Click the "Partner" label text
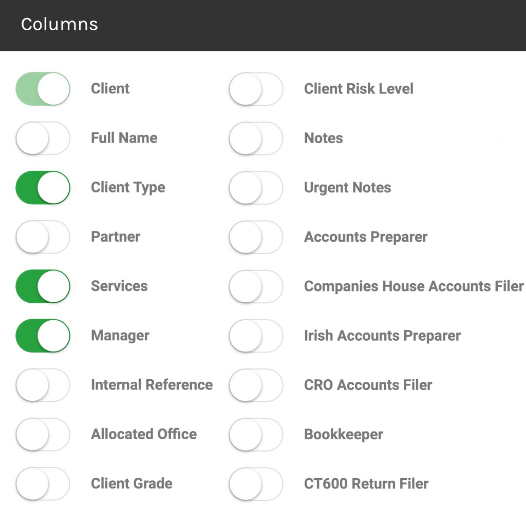The width and height of the screenshot is (526, 508). [116, 237]
